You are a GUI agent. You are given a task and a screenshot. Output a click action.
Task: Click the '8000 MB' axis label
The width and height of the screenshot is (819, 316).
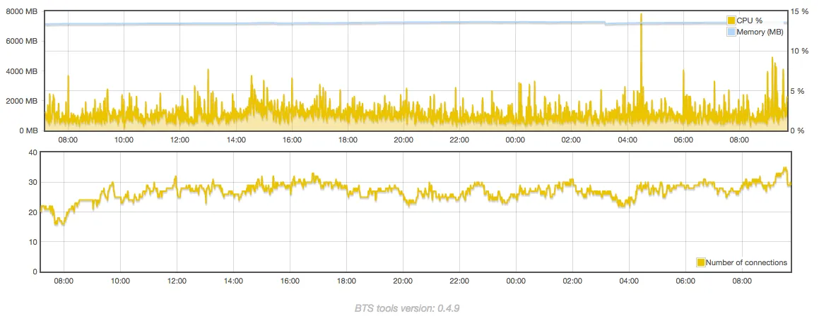tap(21, 11)
